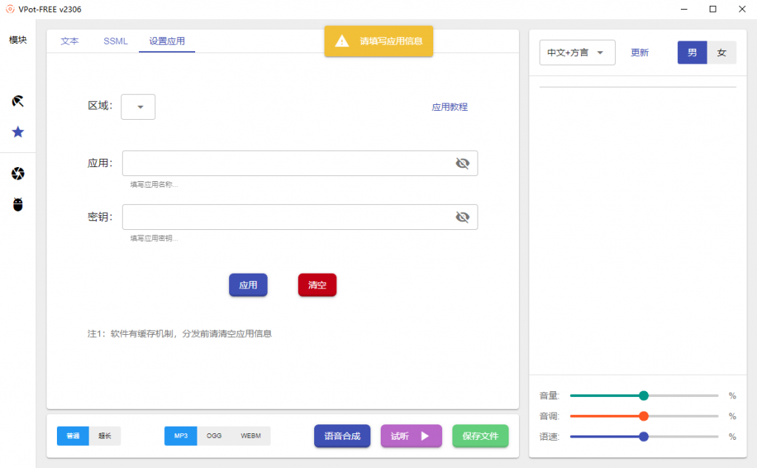The image size is (757, 468).
Task: Switch to the 文本 tab
Action: click(69, 41)
